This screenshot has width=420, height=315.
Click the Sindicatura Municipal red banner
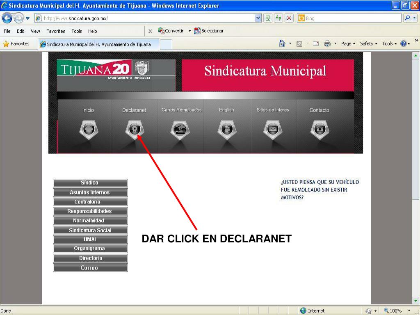point(268,75)
